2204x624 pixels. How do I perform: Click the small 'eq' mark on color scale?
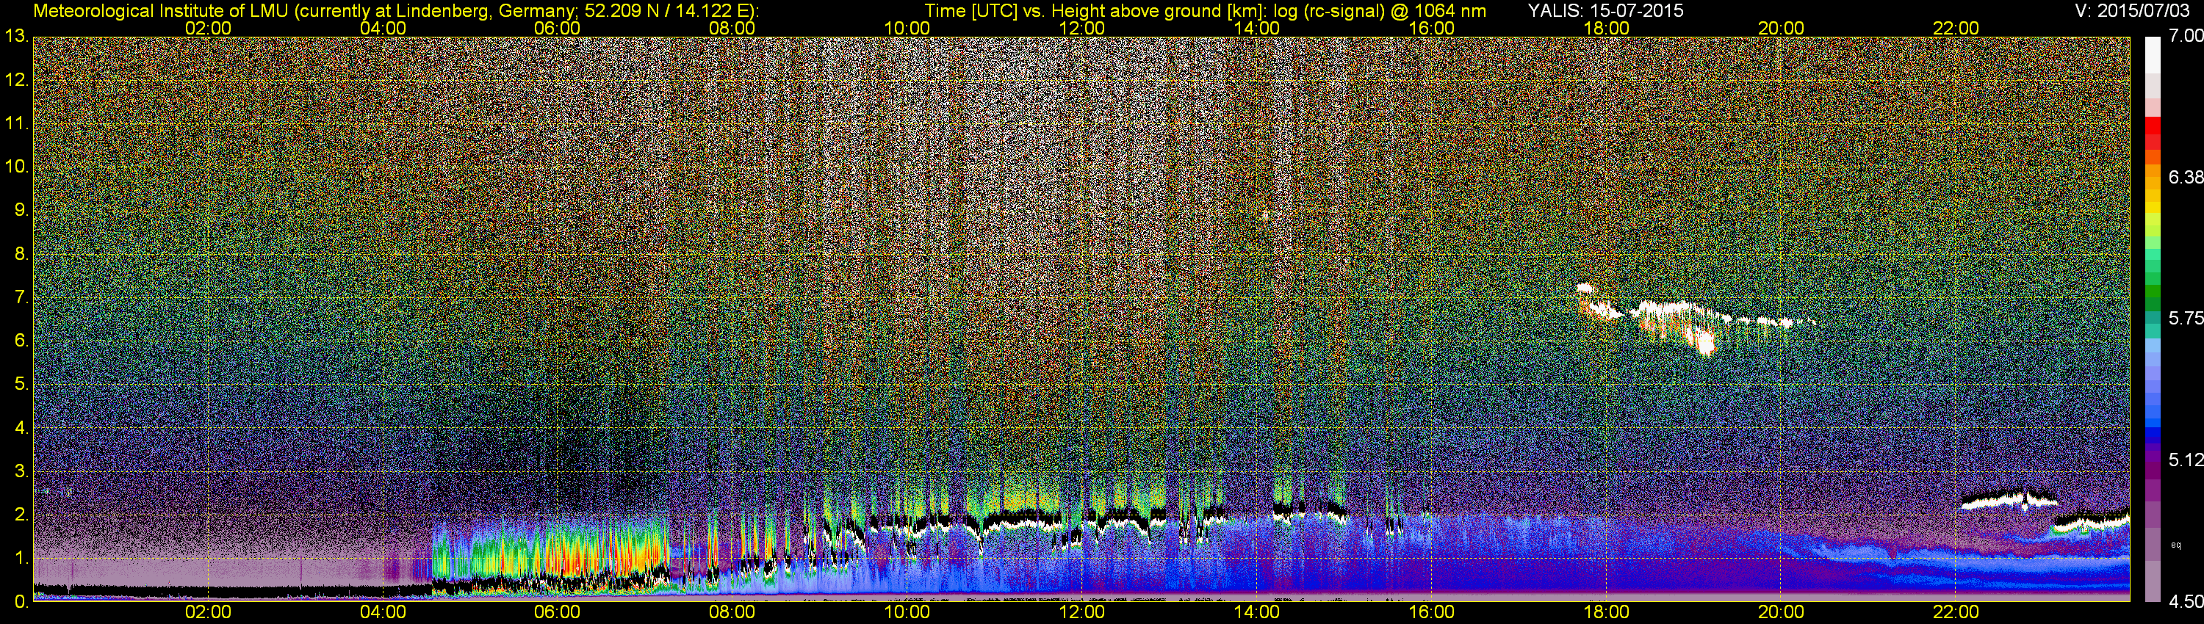pos(2177,544)
